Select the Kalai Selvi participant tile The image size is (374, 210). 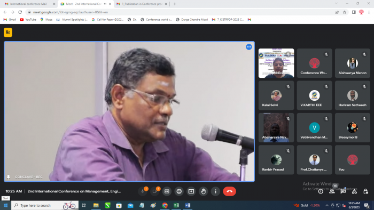coord(276,95)
